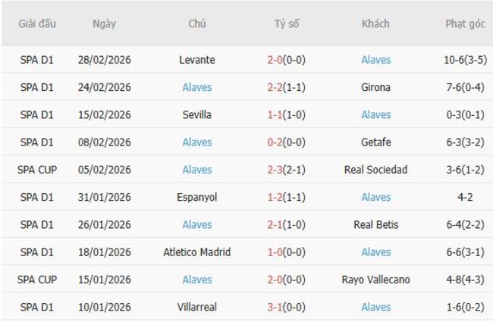493x322 pixels.
Task: Click the Levante team name
Action: click(x=197, y=60)
